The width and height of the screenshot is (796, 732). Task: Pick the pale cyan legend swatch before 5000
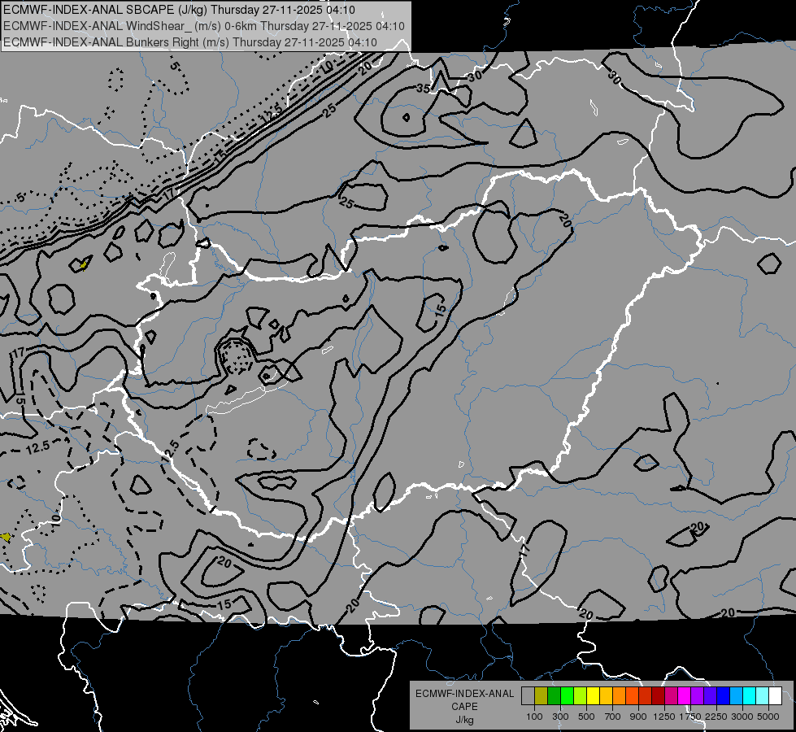763,695
